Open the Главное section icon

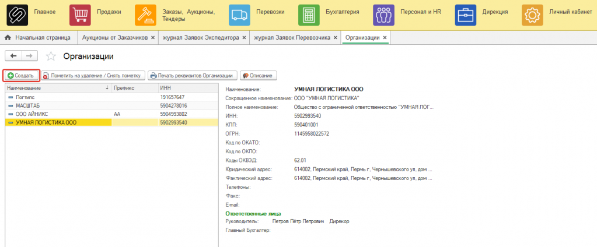pyautogui.click(x=18, y=15)
